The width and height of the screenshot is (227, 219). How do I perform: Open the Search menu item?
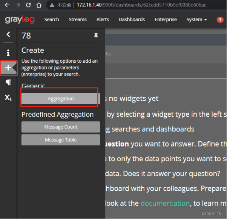(x=52, y=19)
